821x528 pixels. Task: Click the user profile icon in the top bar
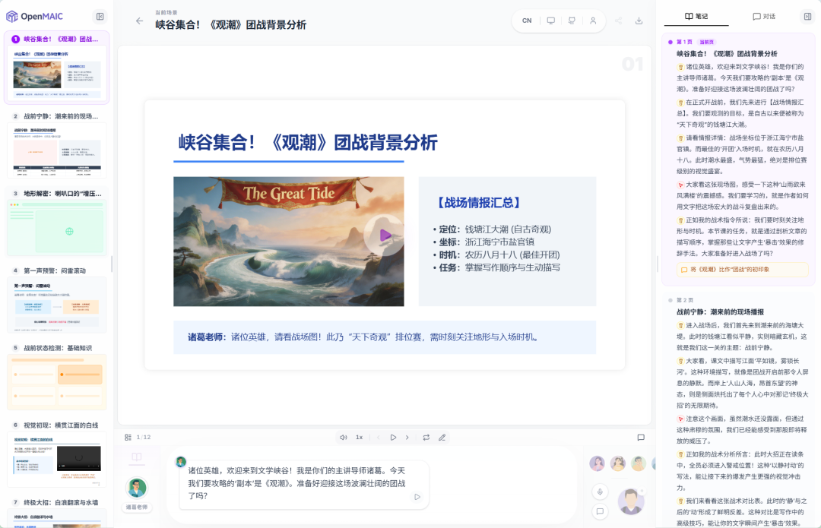593,21
